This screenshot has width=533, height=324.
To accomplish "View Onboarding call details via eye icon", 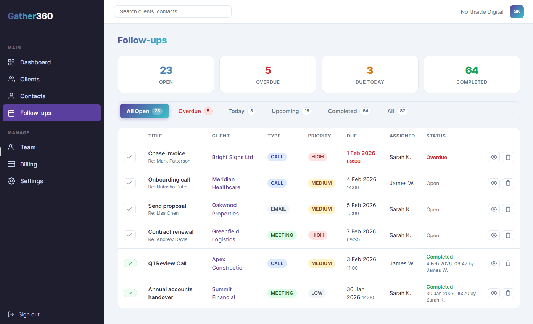I will tap(493, 183).
